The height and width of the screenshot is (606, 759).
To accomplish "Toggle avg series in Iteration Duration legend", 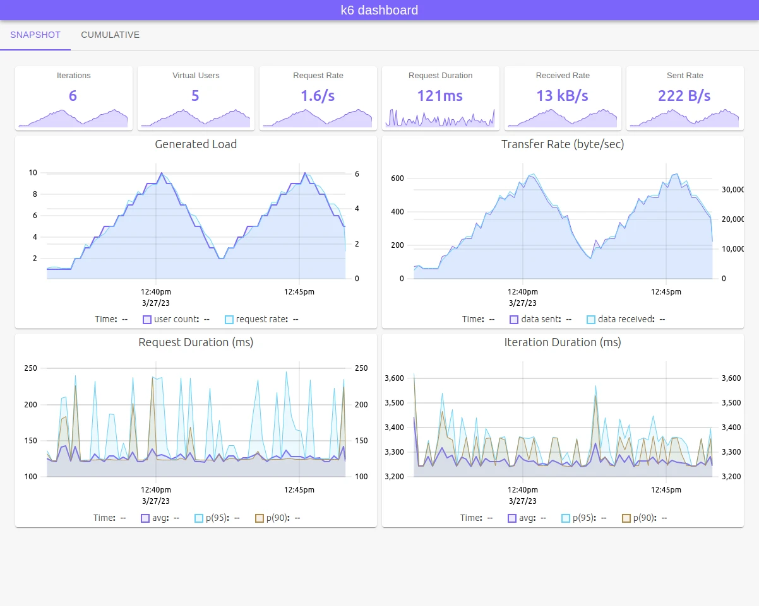I will [527, 518].
